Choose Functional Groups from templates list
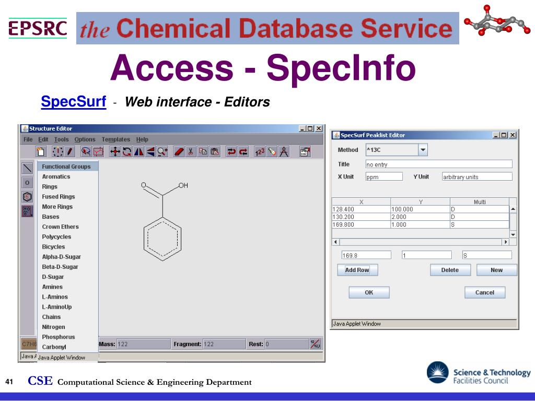Screen dimensions: 535x401 pyautogui.click(x=68, y=167)
